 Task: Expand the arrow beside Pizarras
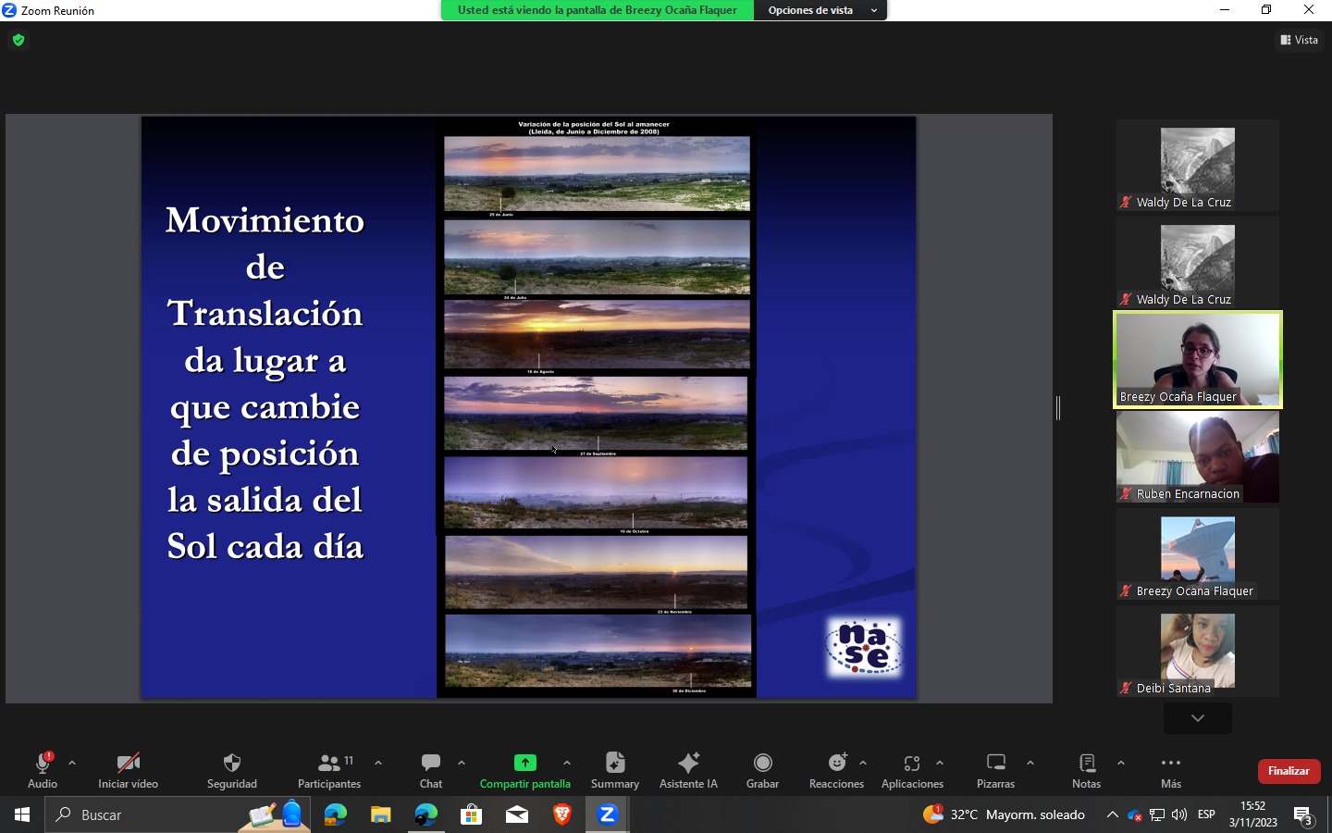click(1030, 764)
